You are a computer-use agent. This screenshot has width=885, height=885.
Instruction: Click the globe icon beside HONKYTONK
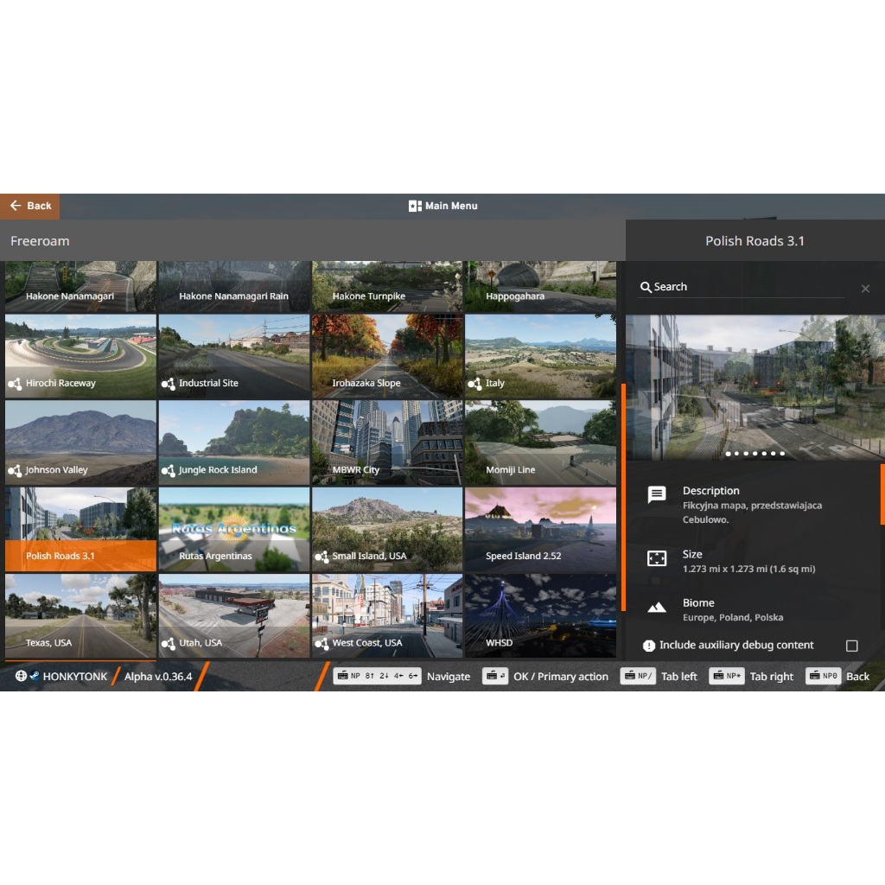click(21, 676)
